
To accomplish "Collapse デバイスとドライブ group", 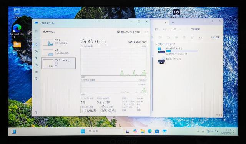I will point(156,44).
